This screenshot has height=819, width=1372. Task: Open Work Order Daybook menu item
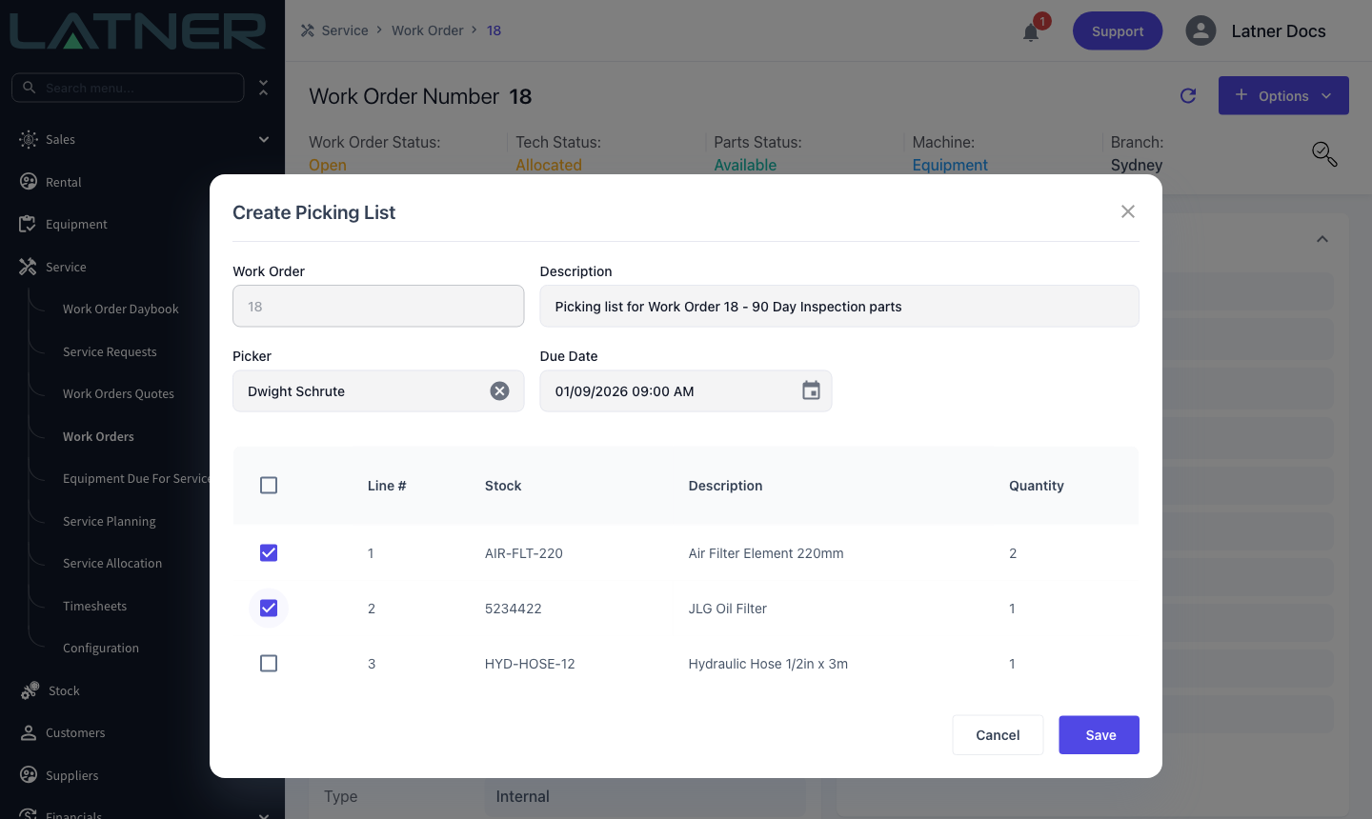121,310
